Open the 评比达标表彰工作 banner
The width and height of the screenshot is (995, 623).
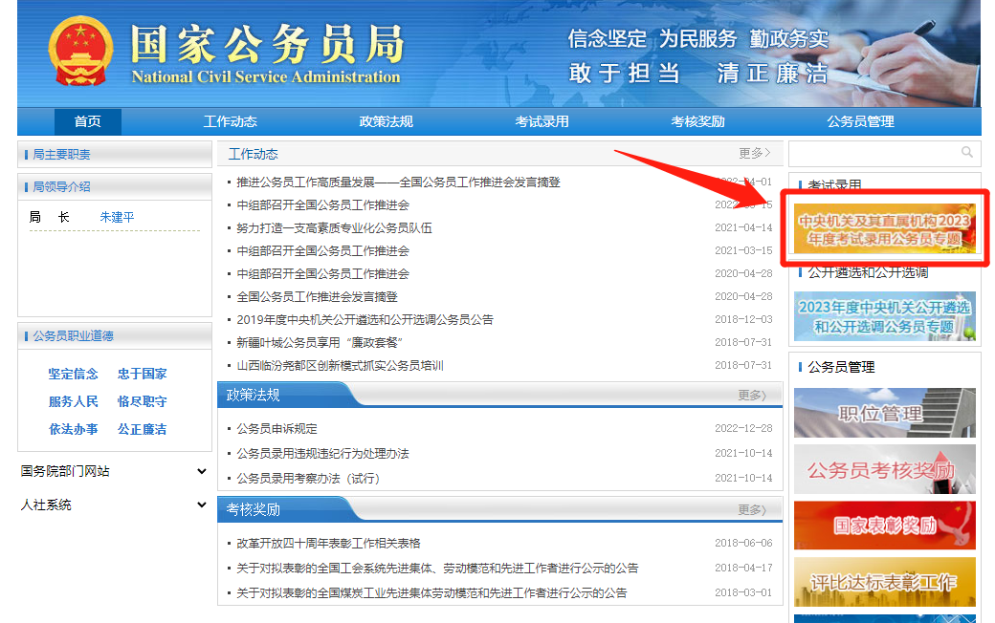point(885,582)
